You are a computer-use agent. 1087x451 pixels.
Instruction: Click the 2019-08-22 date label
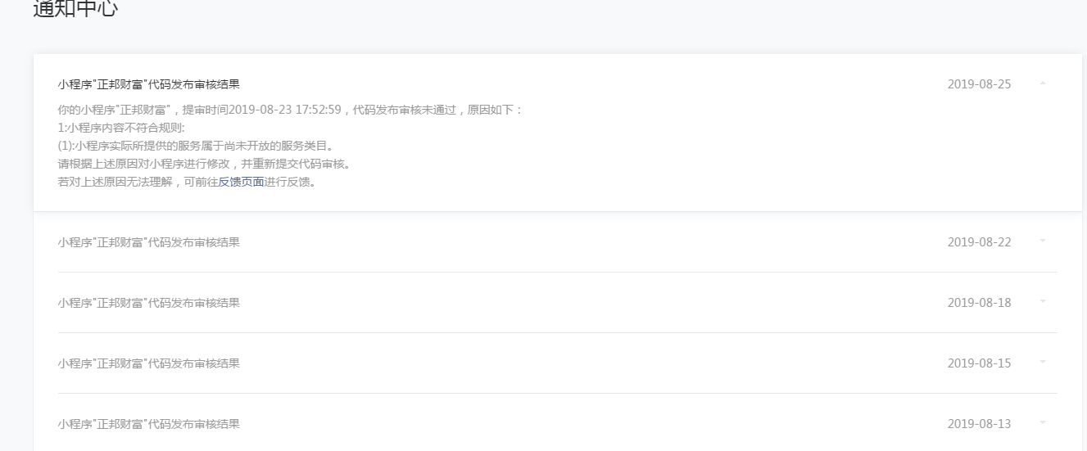coord(979,242)
